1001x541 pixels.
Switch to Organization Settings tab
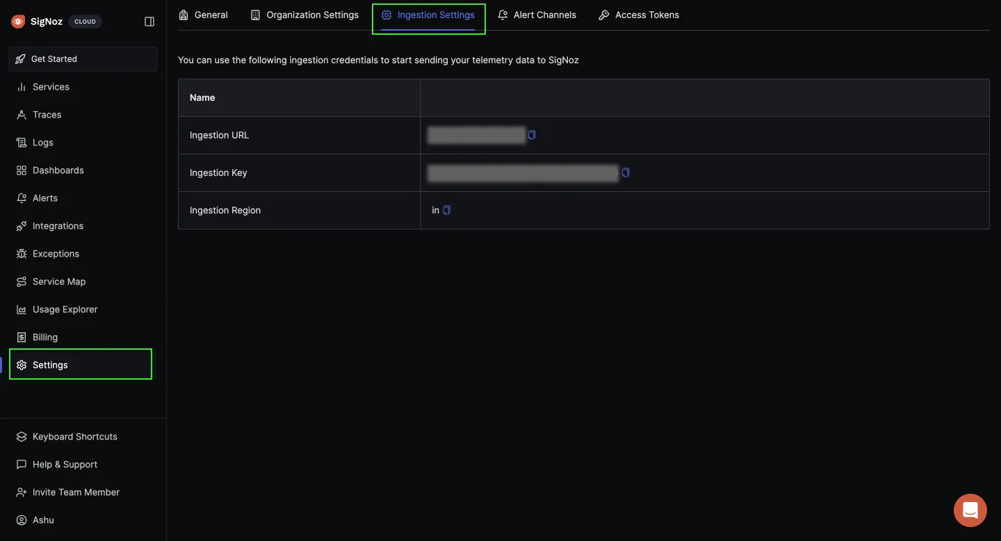coord(304,15)
